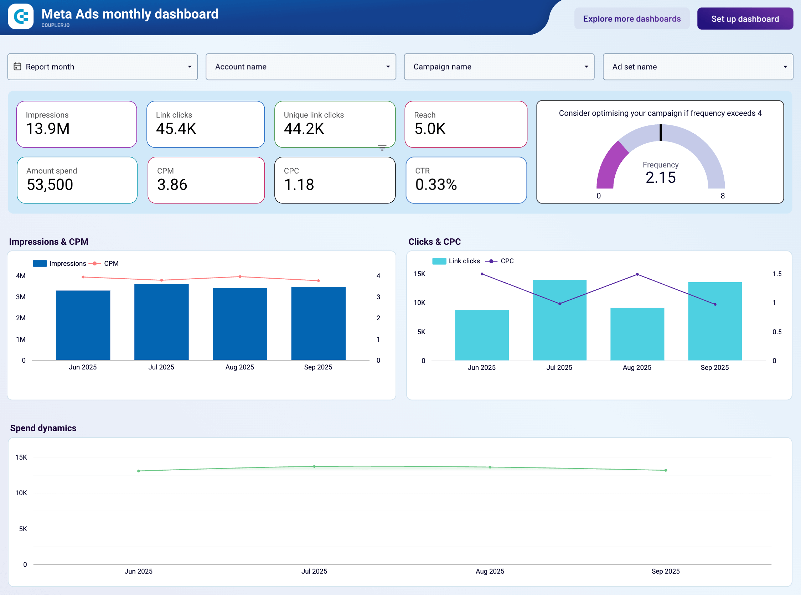Click the Aug 2025 CPC data point

click(x=637, y=274)
